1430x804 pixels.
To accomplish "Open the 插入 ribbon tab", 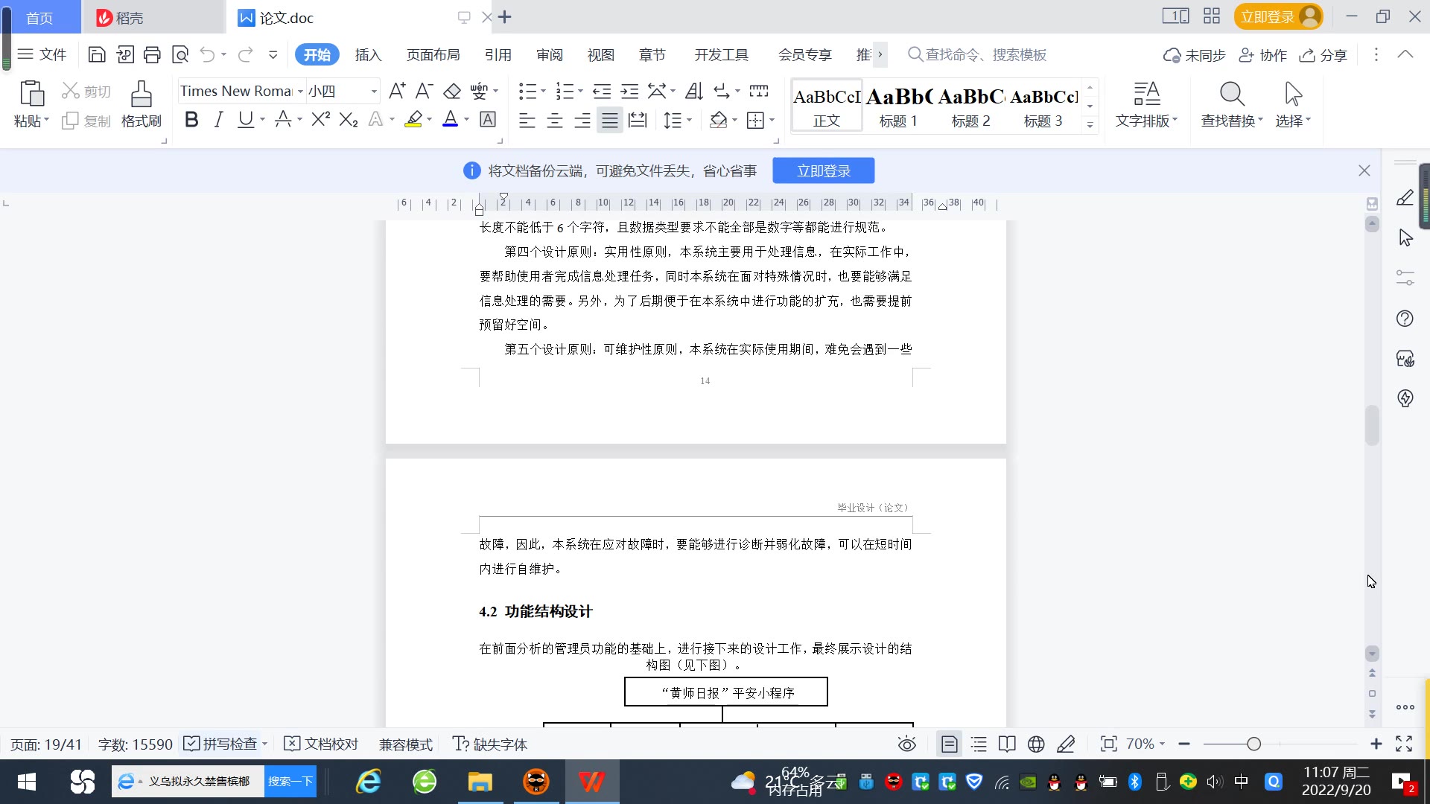I will tap(368, 54).
